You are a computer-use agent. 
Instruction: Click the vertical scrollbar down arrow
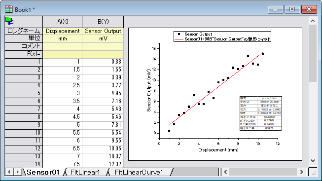click(x=313, y=161)
